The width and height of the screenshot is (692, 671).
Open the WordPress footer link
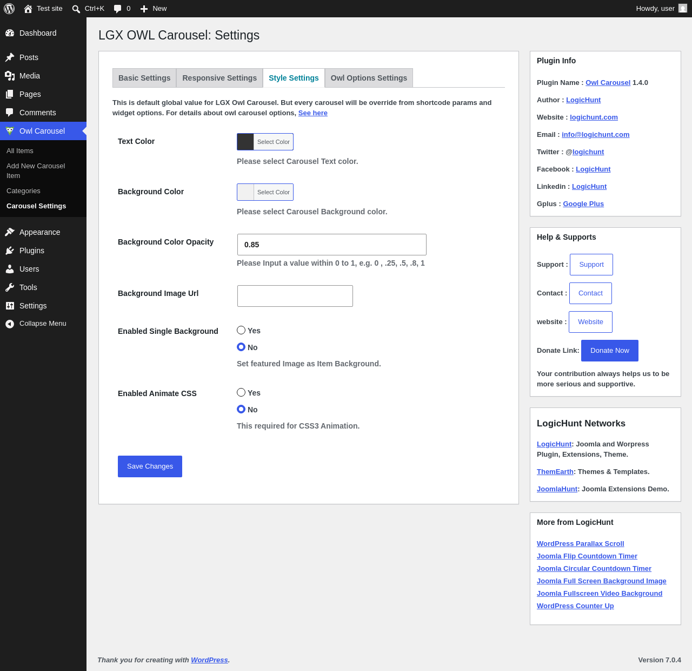point(209,660)
